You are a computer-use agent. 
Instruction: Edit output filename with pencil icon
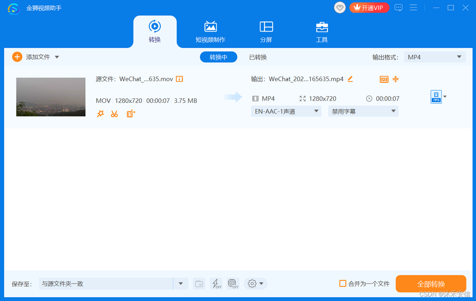(x=350, y=79)
